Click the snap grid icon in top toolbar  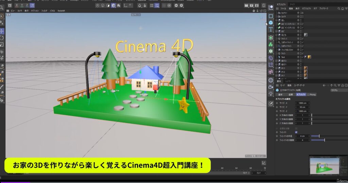click(152, 5)
